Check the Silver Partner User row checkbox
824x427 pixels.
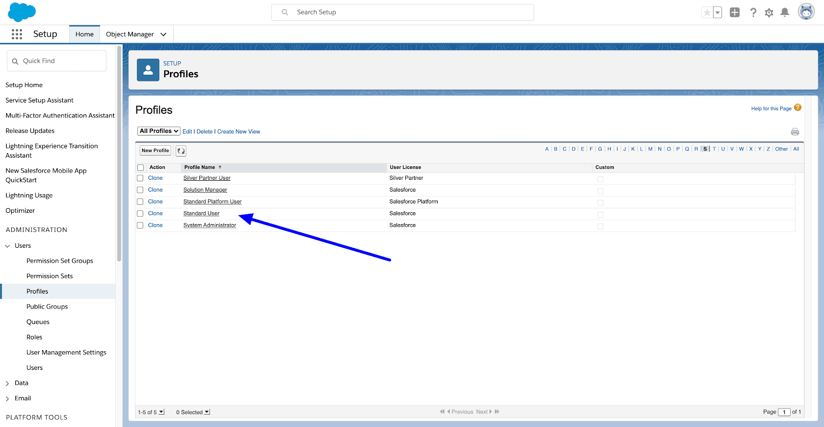pyautogui.click(x=140, y=178)
